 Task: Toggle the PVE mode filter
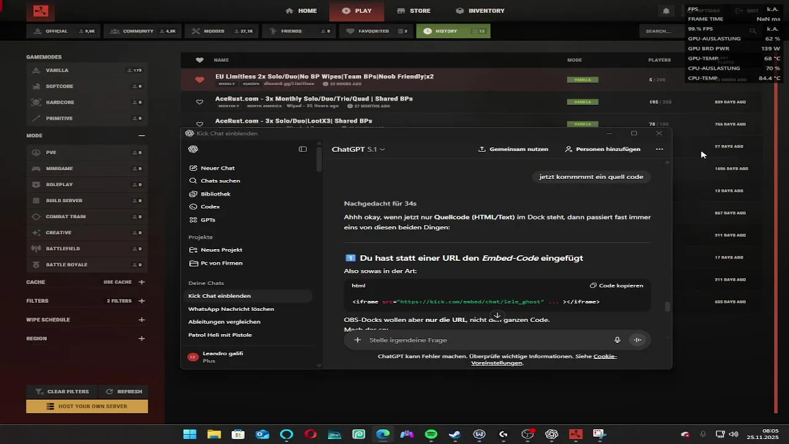[87, 152]
